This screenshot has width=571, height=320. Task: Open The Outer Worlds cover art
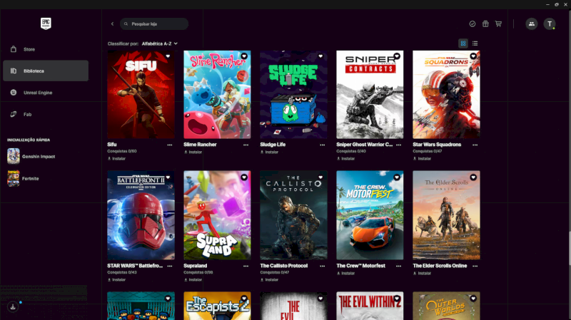446,306
